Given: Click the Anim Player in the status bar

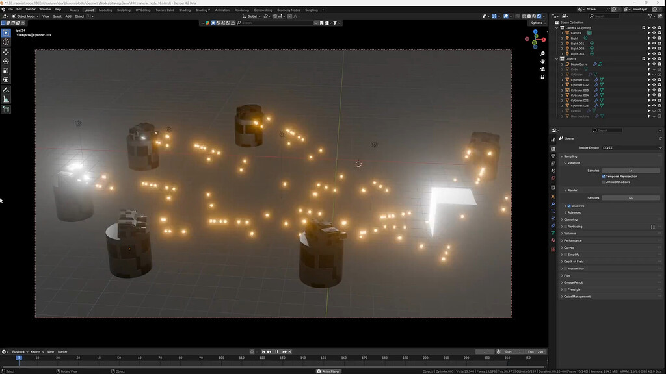Looking at the screenshot, I should [x=327, y=371].
